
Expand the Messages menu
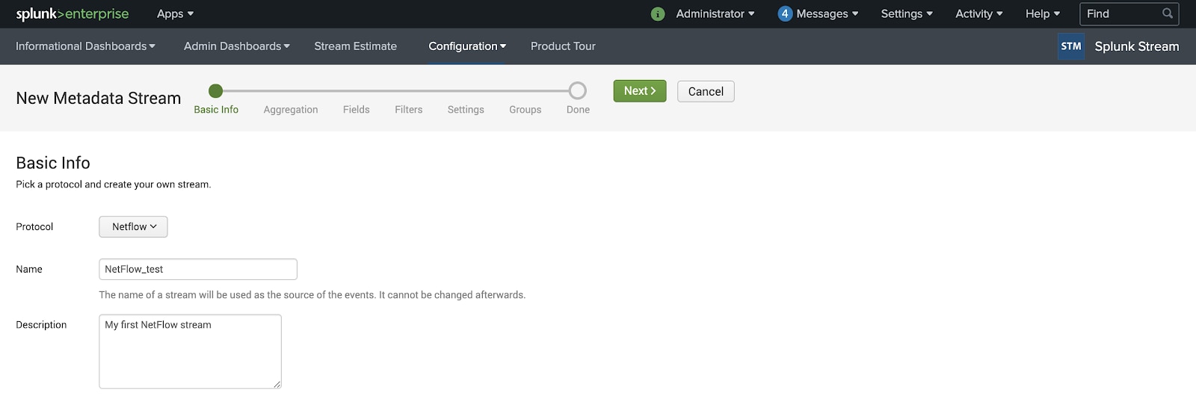827,13
